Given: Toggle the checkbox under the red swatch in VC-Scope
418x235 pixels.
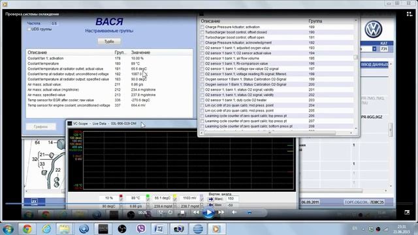Looking at the screenshot, I should (121, 200).
